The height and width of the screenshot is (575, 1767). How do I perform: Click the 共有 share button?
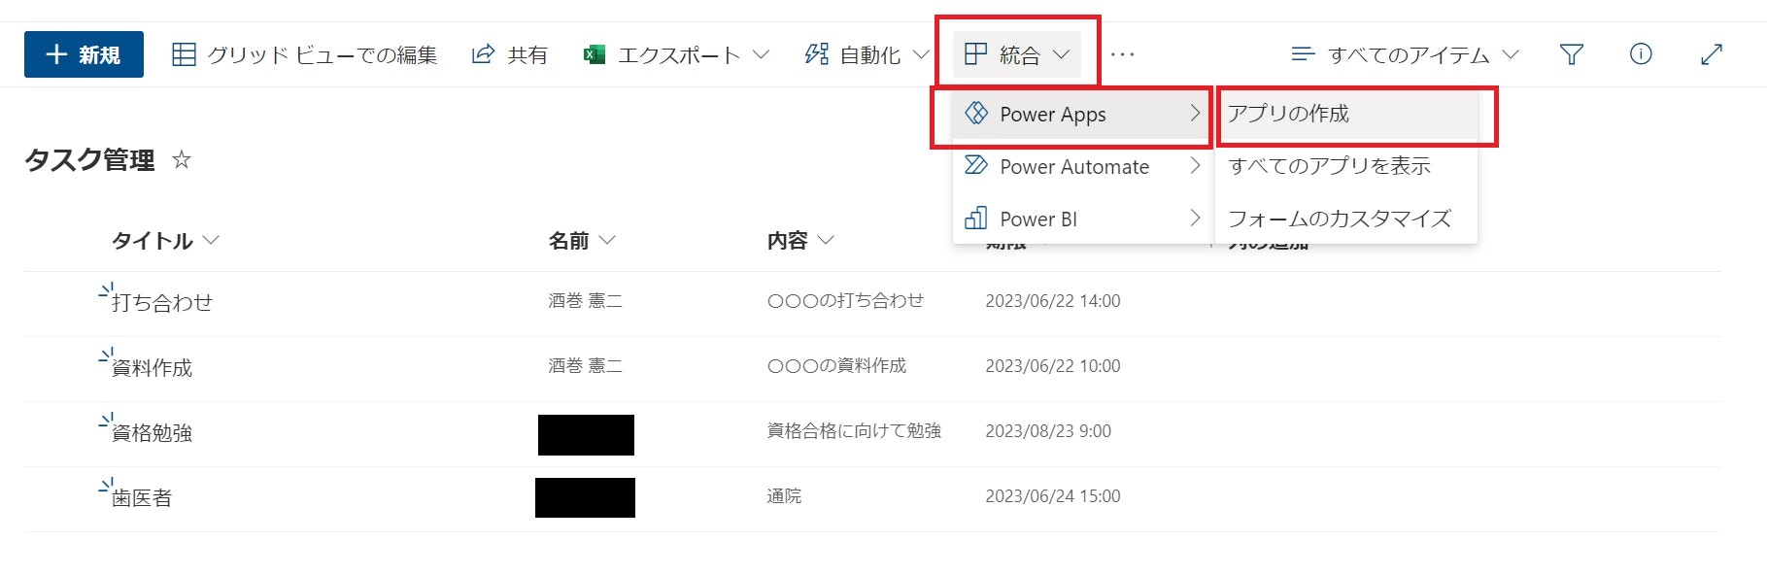click(x=509, y=54)
